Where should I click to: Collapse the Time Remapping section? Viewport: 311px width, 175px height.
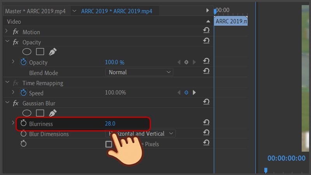coord(7,82)
